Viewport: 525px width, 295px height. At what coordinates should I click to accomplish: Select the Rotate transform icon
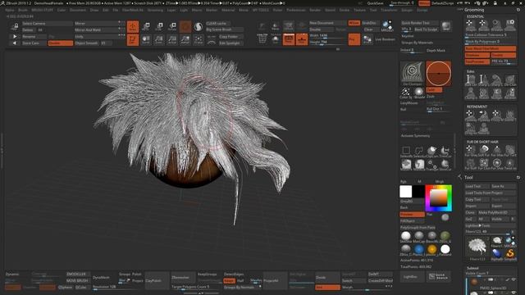click(x=172, y=27)
